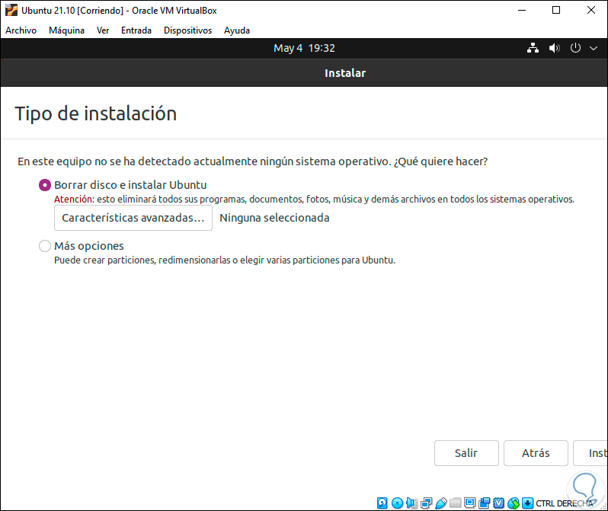Viewport: 608px width, 511px height.
Task: Click the red 'Atención:' warning text
Action: tap(74, 200)
